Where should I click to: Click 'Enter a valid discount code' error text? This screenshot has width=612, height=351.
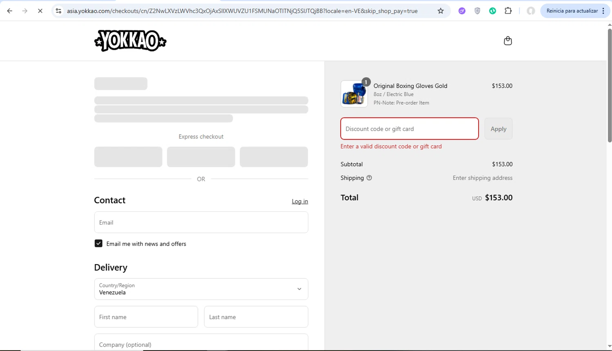click(391, 146)
